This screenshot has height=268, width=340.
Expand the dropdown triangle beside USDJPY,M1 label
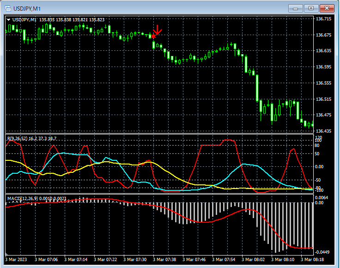pos(8,20)
